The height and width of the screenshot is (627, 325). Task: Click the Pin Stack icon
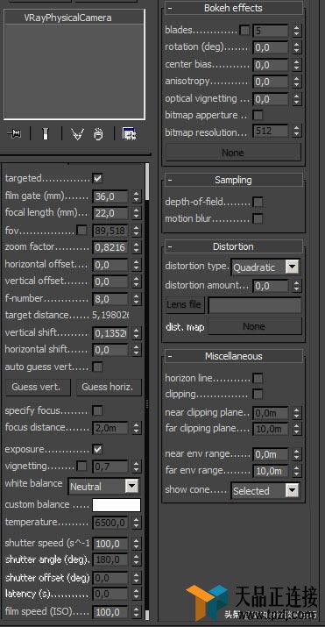point(14,134)
